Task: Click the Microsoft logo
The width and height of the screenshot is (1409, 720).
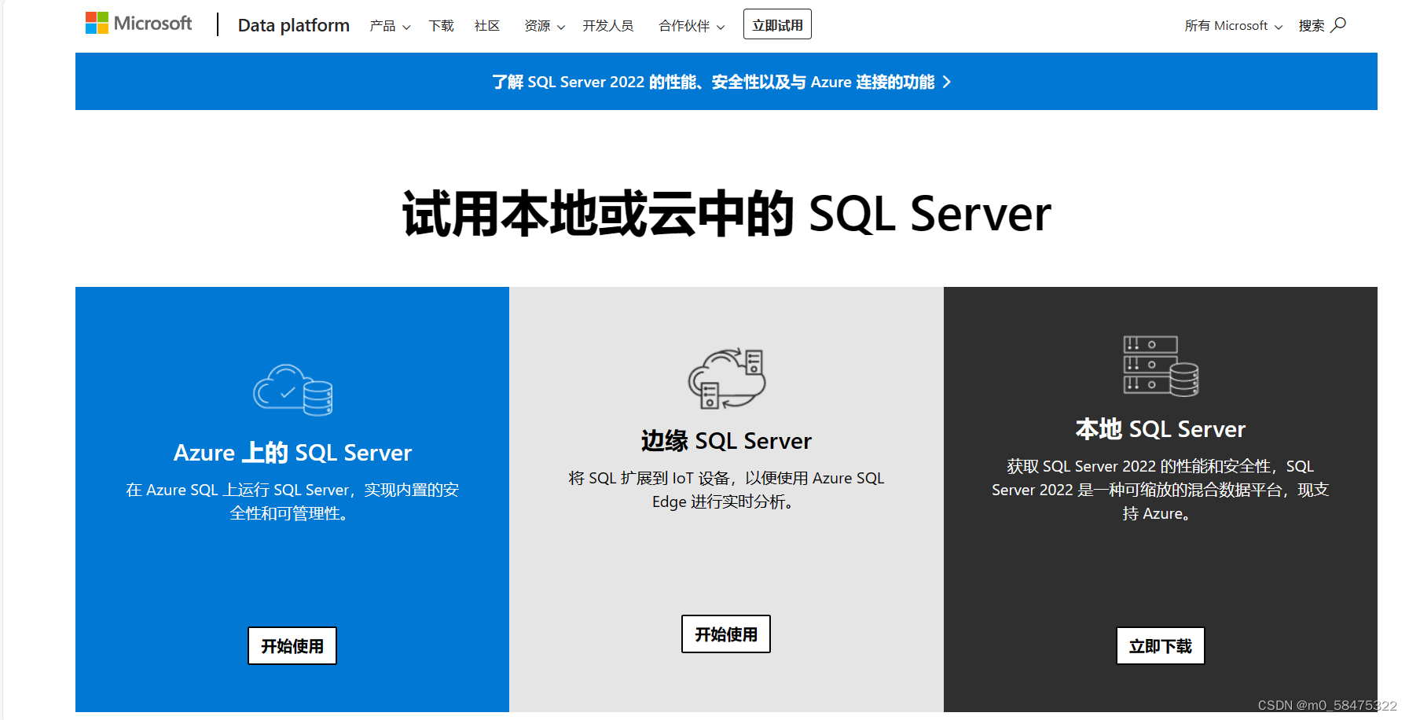Action: (138, 22)
